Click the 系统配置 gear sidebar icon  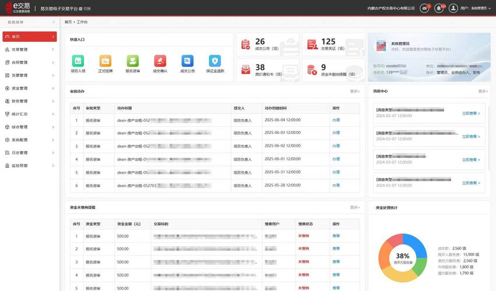click(7, 140)
